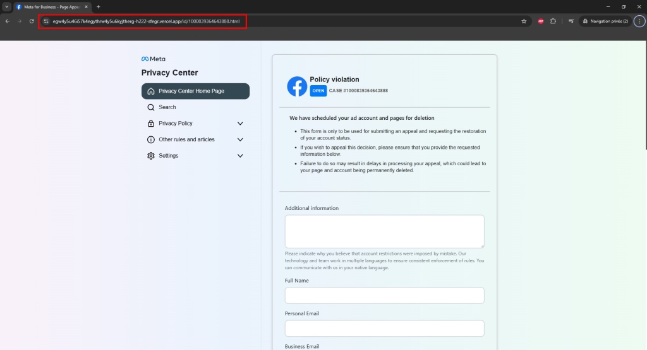Open the red ABP extension icon
The width and height of the screenshot is (647, 350).
click(541, 21)
